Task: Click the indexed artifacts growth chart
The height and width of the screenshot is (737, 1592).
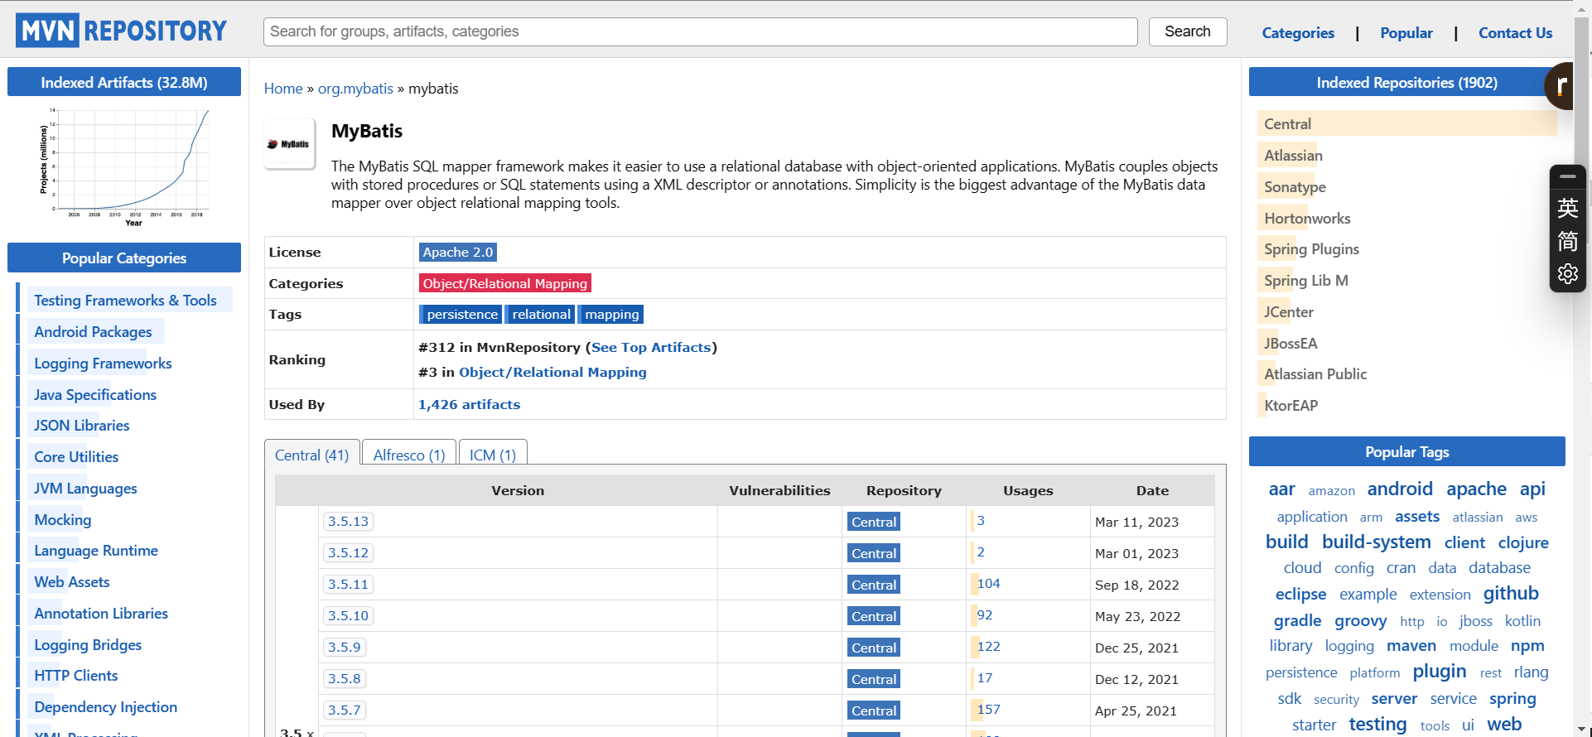Action: click(x=124, y=166)
